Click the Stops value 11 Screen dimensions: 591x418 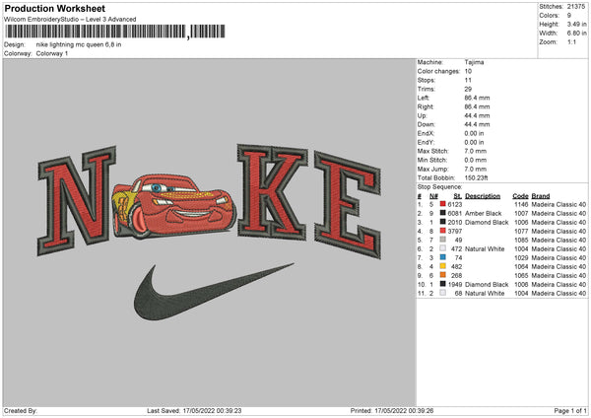468,80
